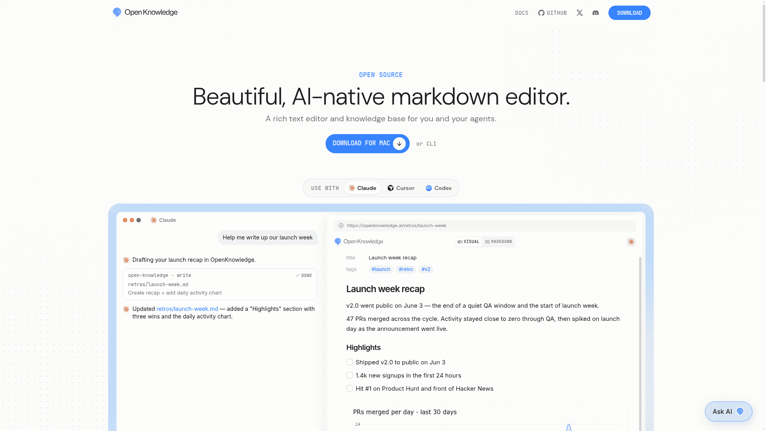Viewport: 766px width, 431px height.
Task: Click the preview URL address field
Action: click(484, 225)
